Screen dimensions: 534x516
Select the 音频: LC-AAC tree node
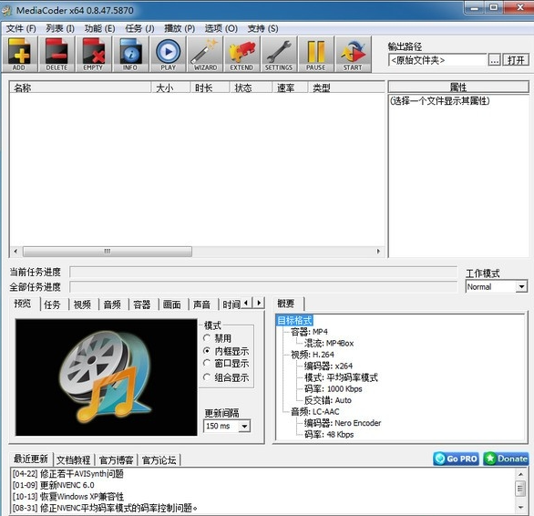[314, 411]
